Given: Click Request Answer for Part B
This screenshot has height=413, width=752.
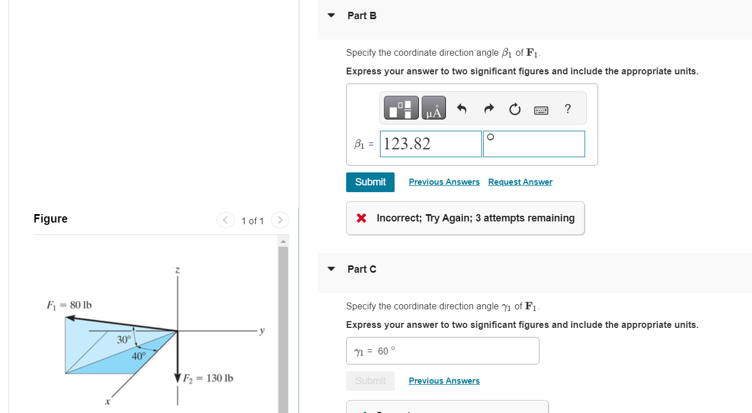Looking at the screenshot, I should pyautogui.click(x=520, y=181).
